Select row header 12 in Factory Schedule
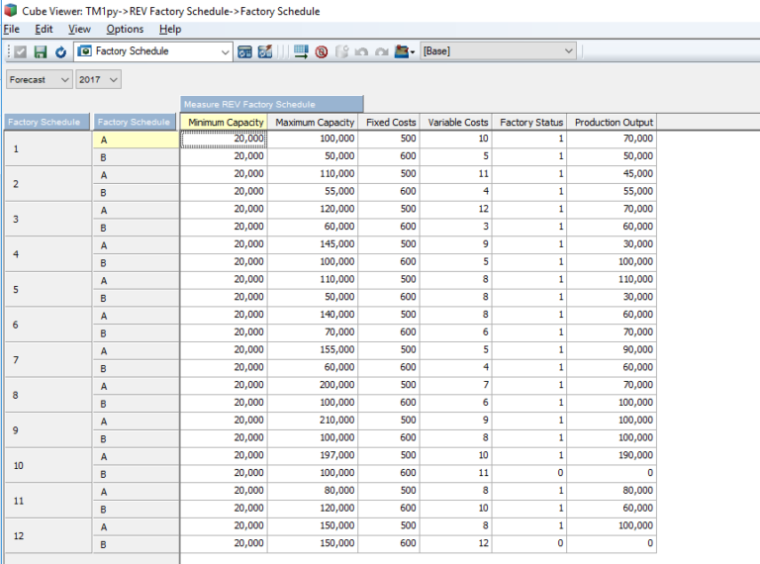760x564 pixels. [47, 536]
